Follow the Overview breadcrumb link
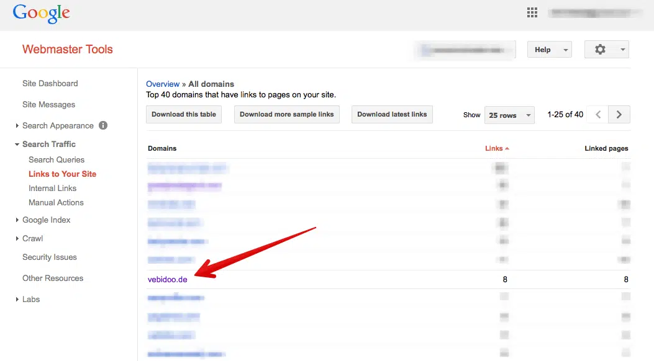Screen dimensions: 654x361 163,84
